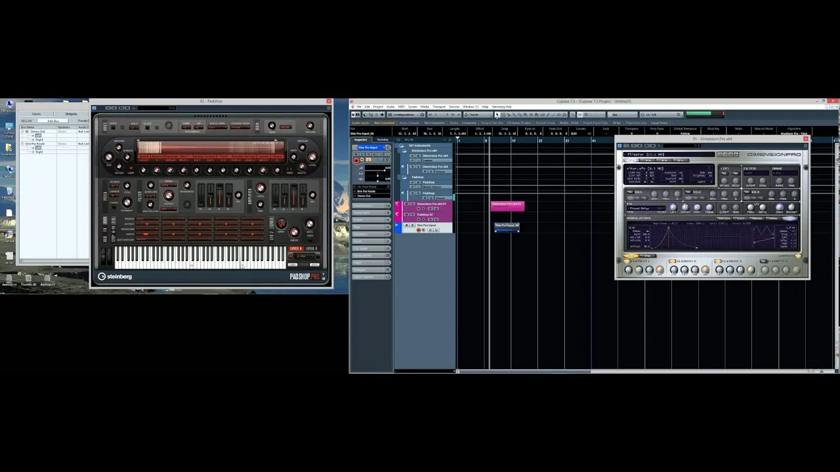Click the record enable button in the Inspector
The width and height of the screenshot is (840, 472).
click(x=356, y=160)
